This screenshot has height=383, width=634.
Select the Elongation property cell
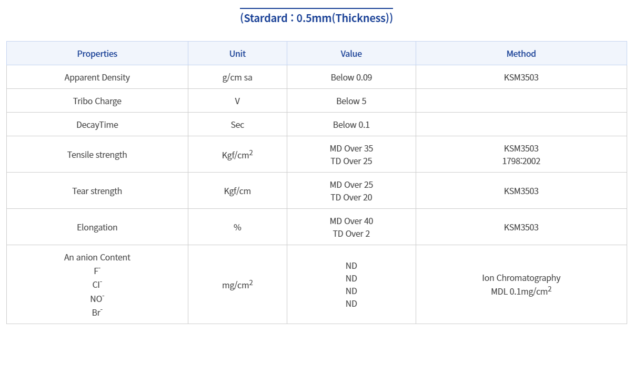(97, 227)
